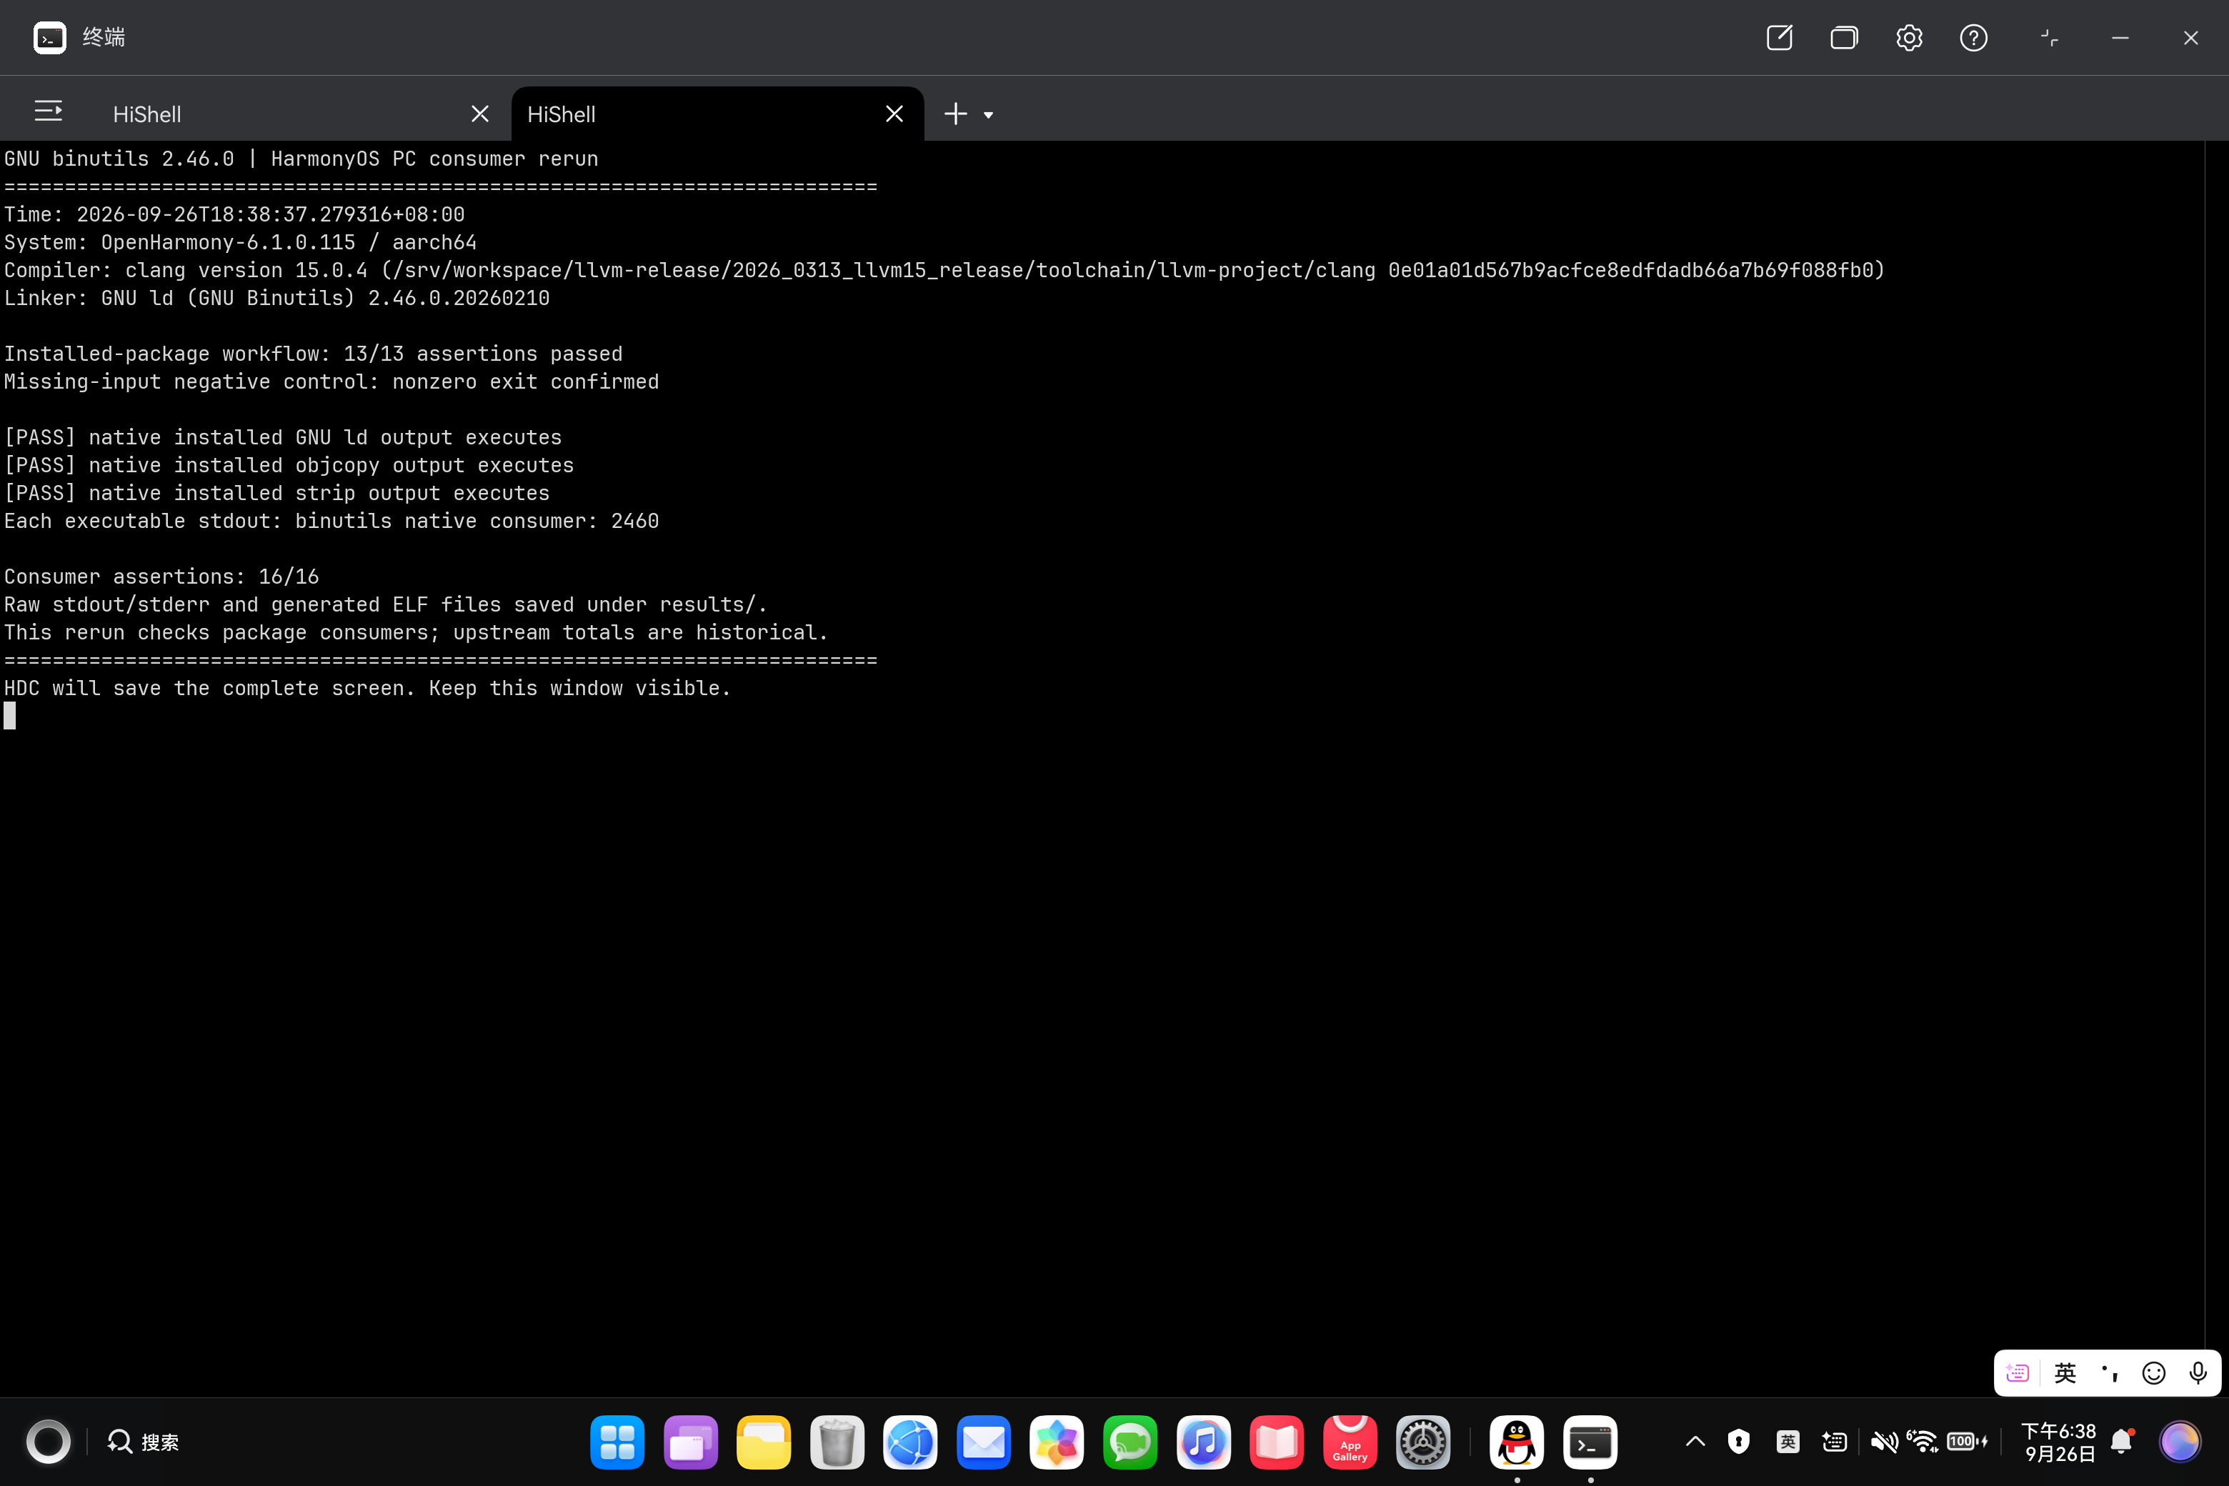Open the red Books app in dock

coord(1277,1442)
